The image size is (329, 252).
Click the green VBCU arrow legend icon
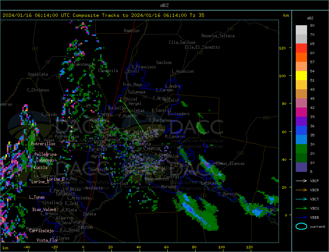(301, 208)
